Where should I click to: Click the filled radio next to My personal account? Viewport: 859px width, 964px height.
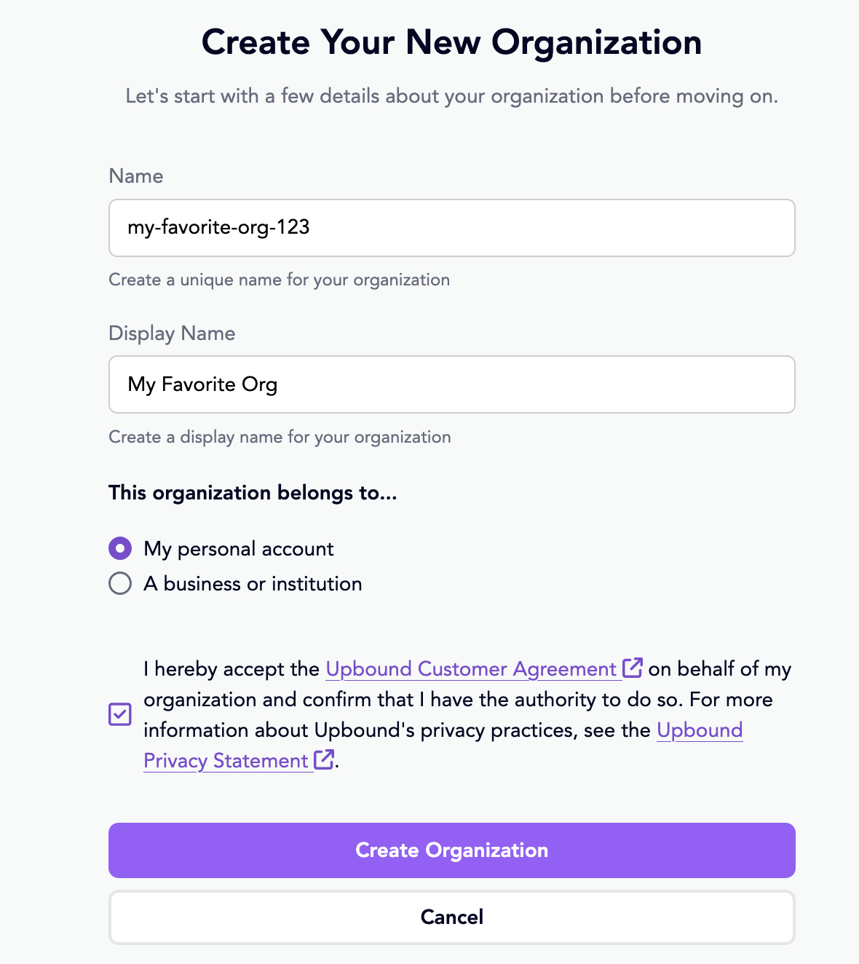(x=120, y=548)
